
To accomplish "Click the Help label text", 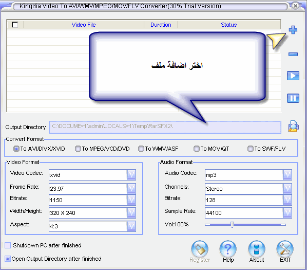I will [228, 260].
